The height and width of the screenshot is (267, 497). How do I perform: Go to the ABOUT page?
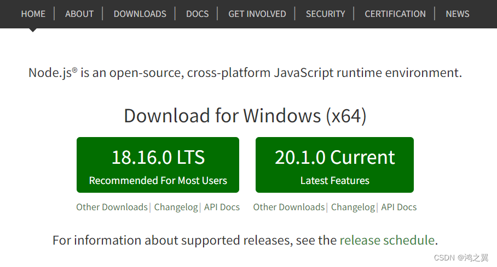point(79,14)
